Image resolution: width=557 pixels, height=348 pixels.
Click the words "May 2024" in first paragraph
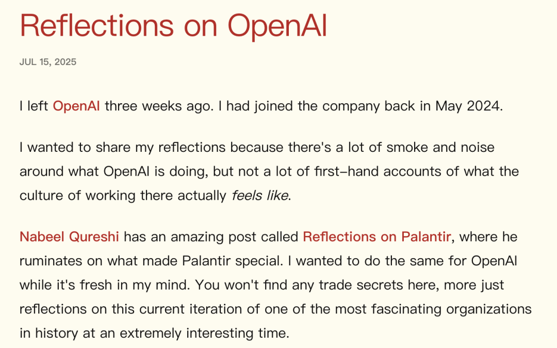click(x=468, y=106)
